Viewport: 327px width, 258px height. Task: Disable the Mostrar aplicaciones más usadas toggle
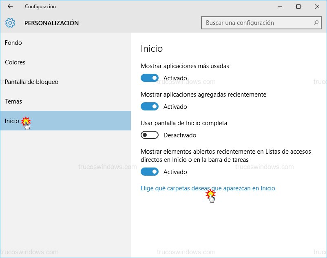point(149,78)
